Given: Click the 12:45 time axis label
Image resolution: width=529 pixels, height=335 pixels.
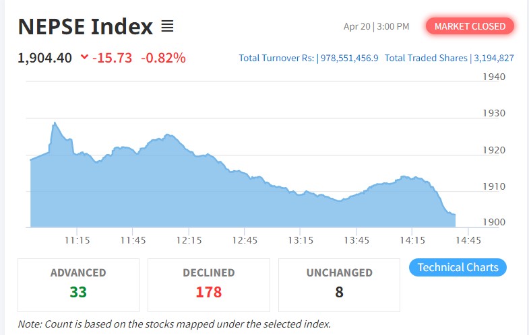Looking at the screenshot, I should 245,240.
